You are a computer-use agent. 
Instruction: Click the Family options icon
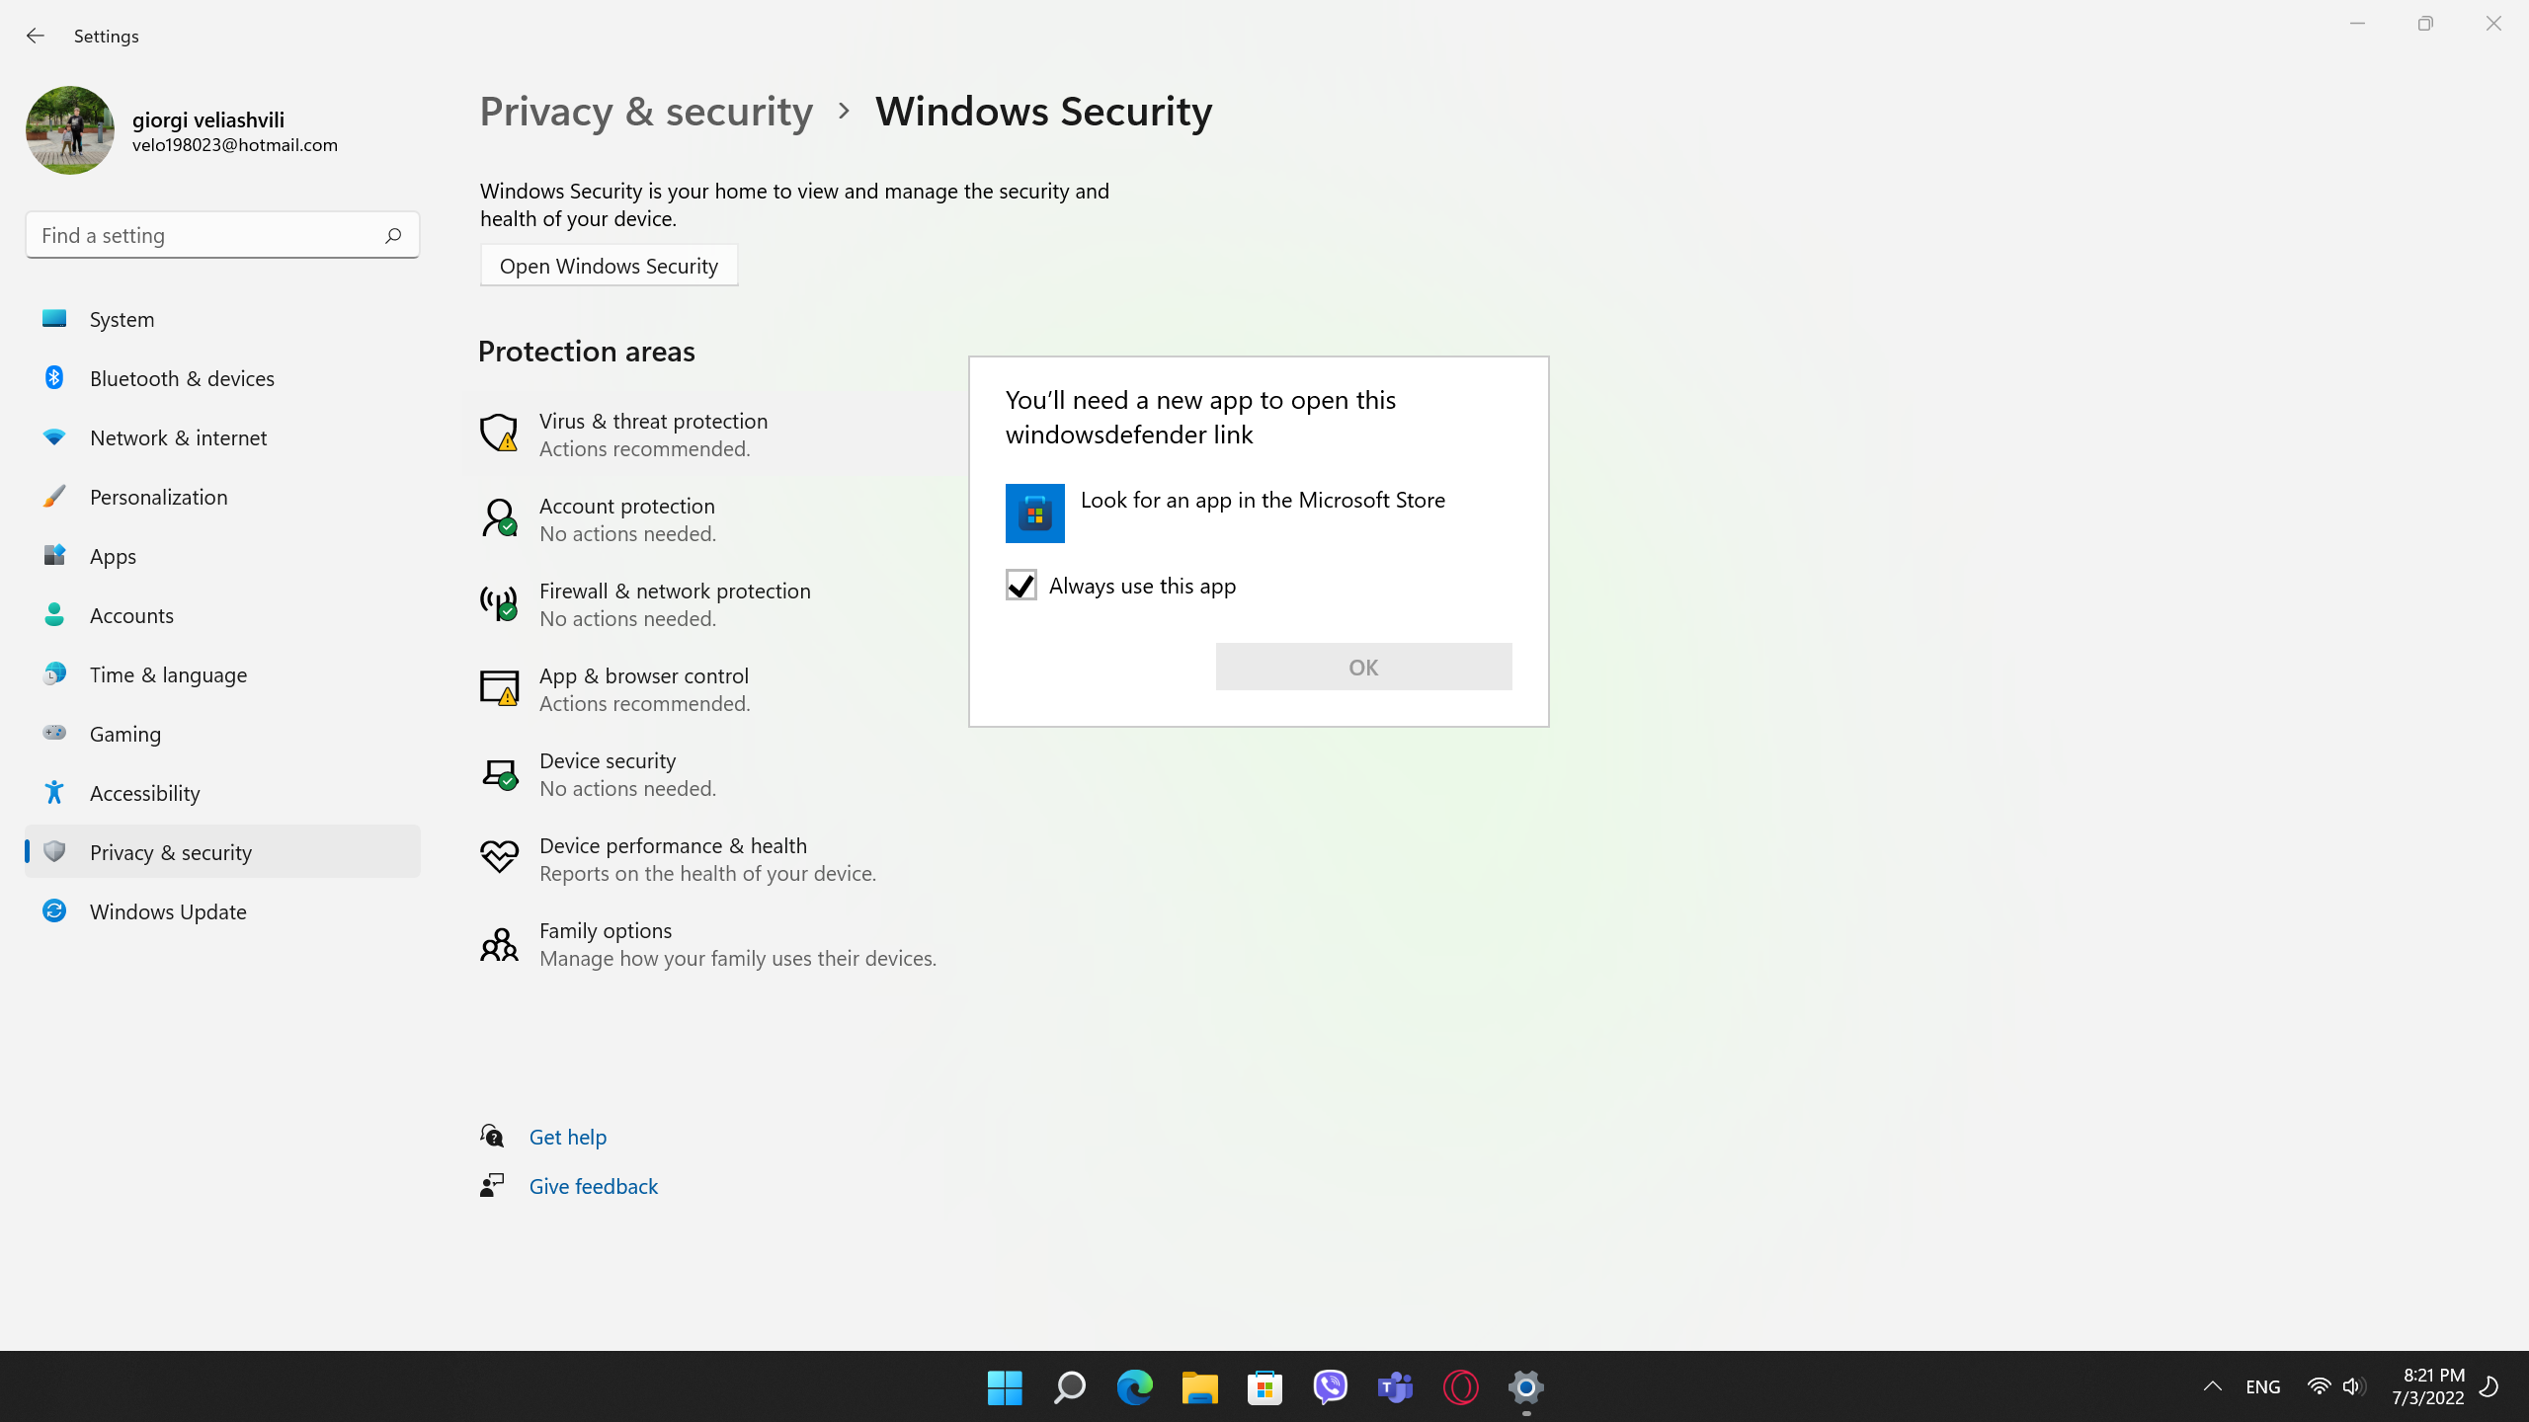pos(499,944)
